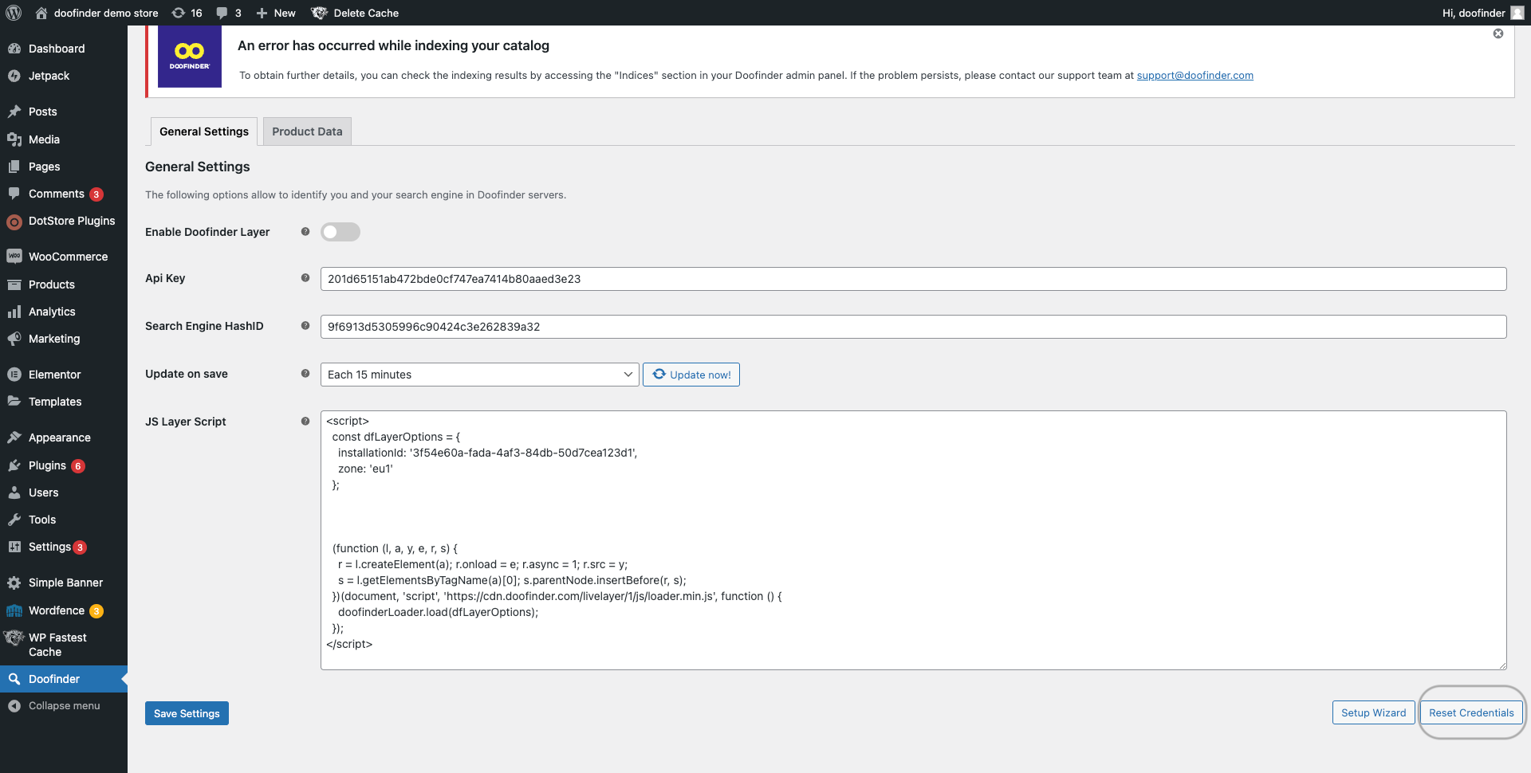This screenshot has height=773, width=1531.
Task: Click the Analytics bar chart icon
Action: pyautogui.click(x=14, y=312)
